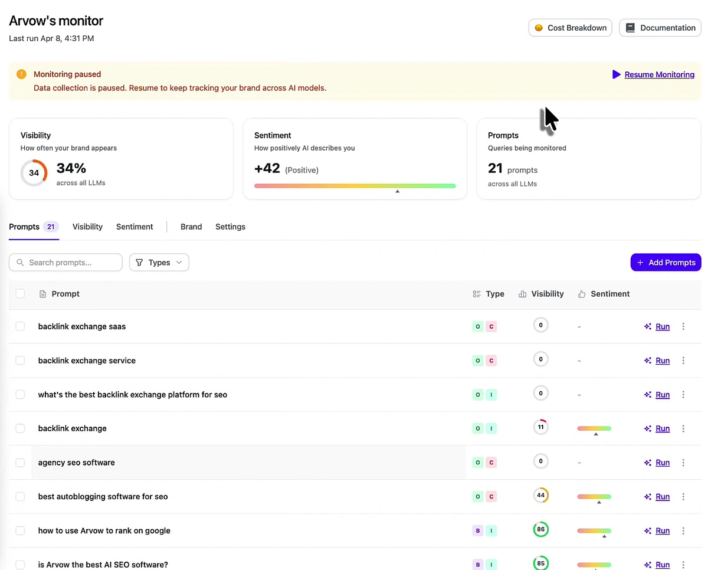The height and width of the screenshot is (570, 708).
Task: Click the Add Prompts button
Action: coord(666,263)
